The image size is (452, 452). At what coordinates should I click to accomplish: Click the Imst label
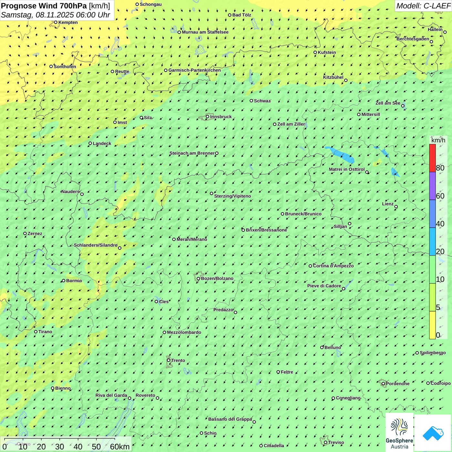click(x=122, y=122)
